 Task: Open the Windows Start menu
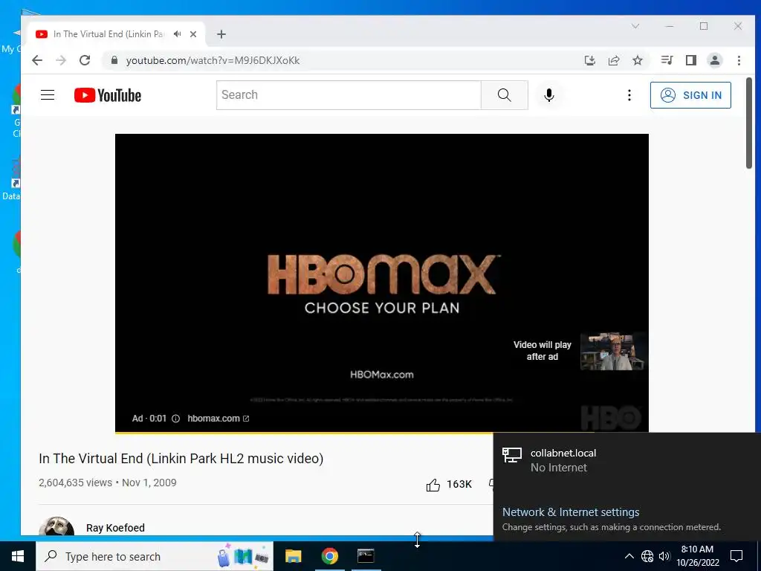point(18,556)
